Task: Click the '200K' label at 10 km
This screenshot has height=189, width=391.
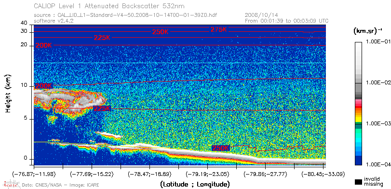Action: click(44, 86)
